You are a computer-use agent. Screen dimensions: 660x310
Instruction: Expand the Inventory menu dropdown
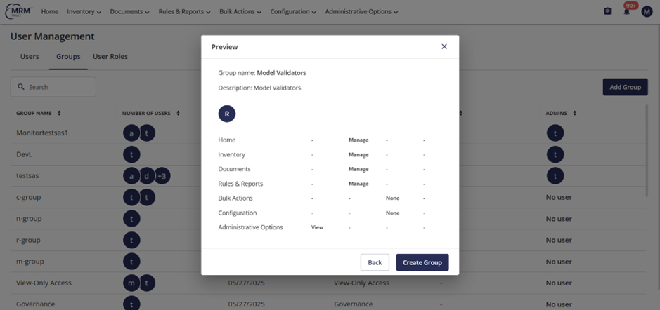click(x=84, y=12)
